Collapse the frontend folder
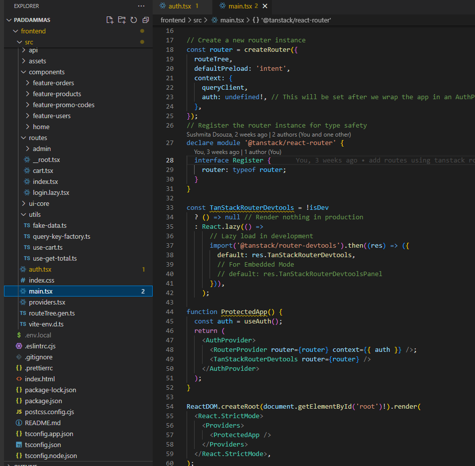This screenshot has height=466, width=475. click(15, 31)
